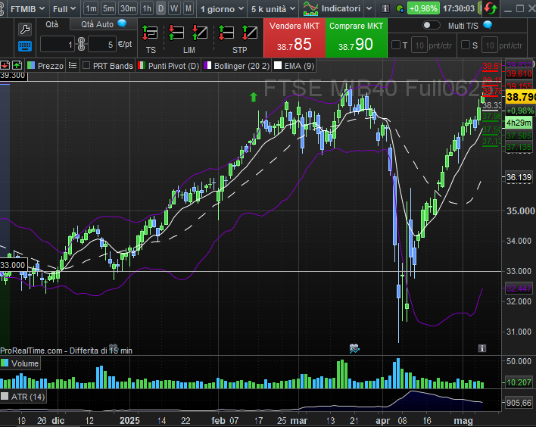Viewport: 536px width, 427px height.
Task: Open Qtà Auto help speech bubble
Action: 122,23
